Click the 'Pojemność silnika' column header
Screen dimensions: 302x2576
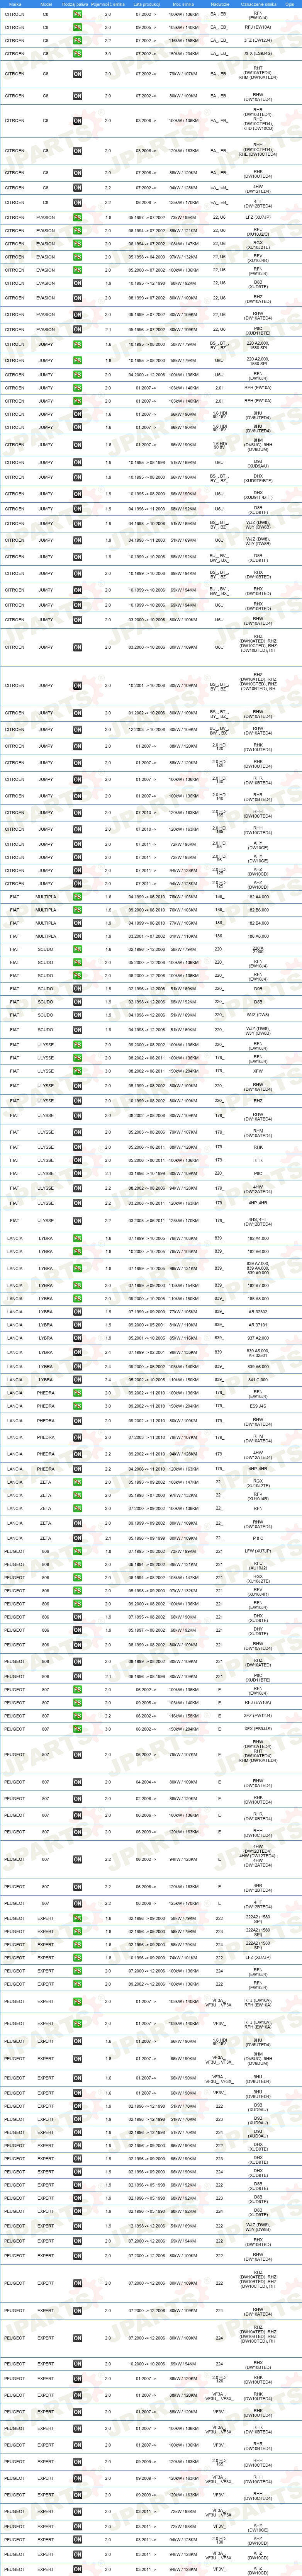(x=108, y=4)
